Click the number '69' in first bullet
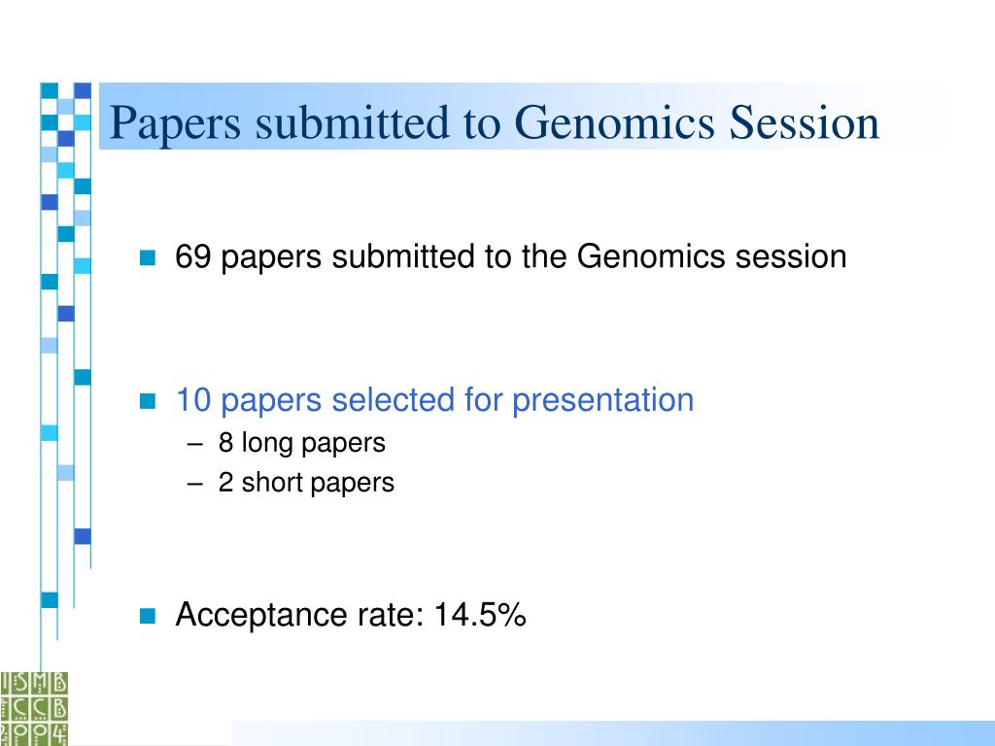Image resolution: width=995 pixels, height=746 pixels. point(193,256)
